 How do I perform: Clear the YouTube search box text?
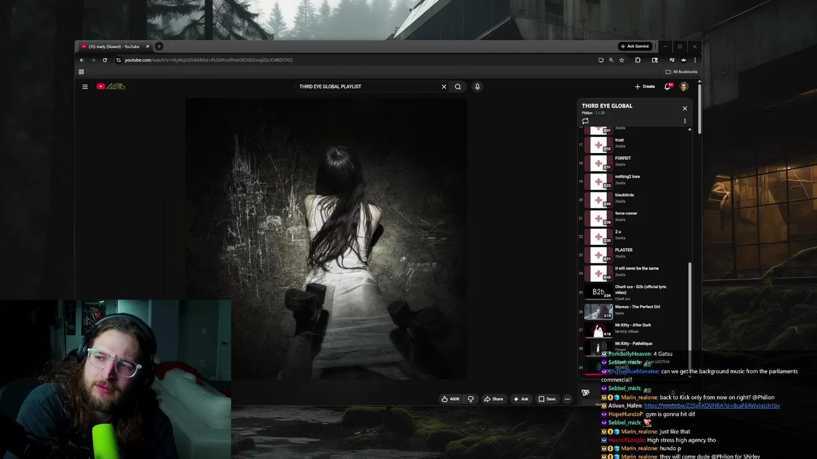click(x=444, y=87)
